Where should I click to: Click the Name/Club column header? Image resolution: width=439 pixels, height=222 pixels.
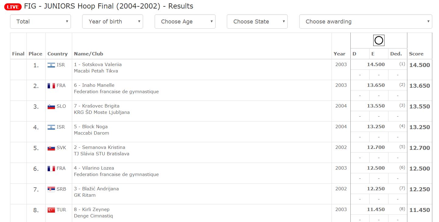click(89, 54)
